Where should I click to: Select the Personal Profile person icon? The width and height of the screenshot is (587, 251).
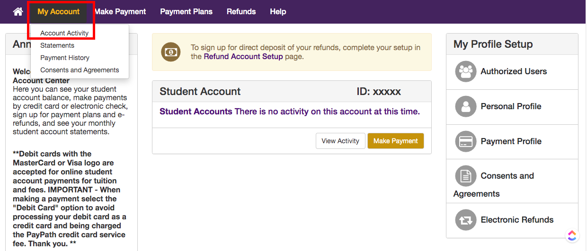466,107
